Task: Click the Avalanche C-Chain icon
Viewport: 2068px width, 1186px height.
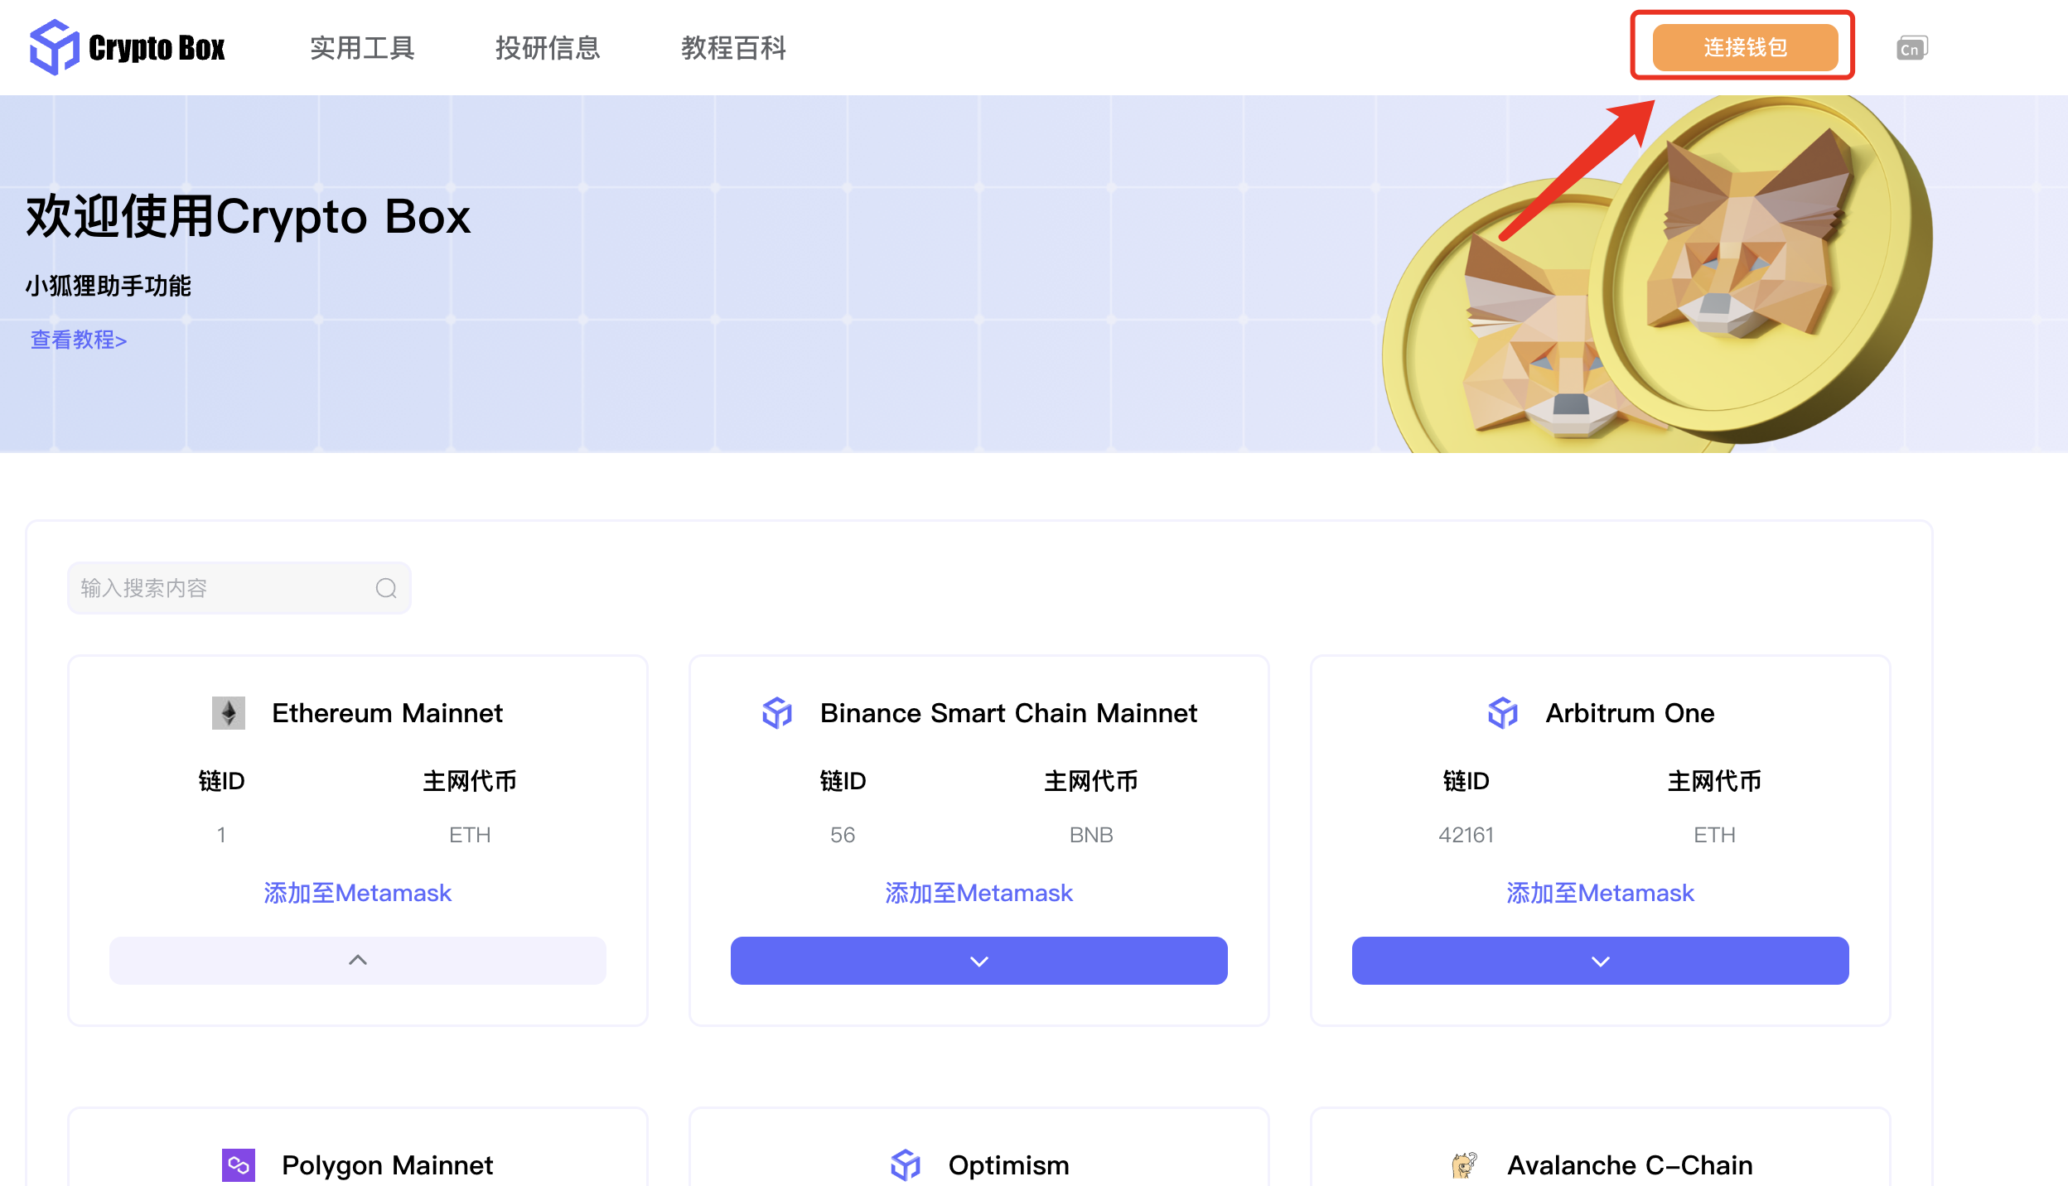Action: (x=1465, y=1164)
